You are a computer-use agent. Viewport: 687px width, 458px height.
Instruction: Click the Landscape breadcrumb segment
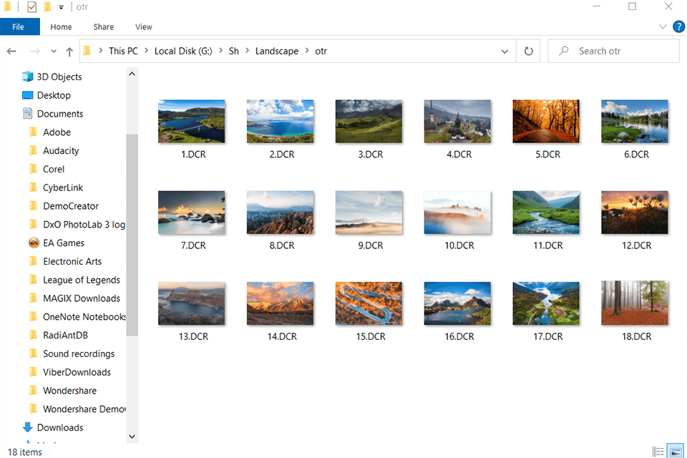(277, 52)
